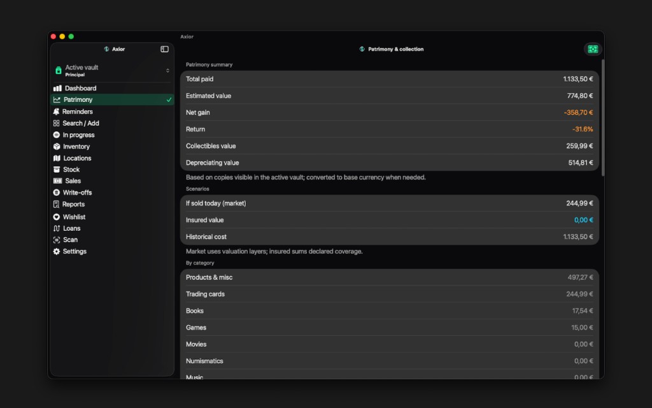652x408 pixels.
Task: Open the Dashboard bar-chart icon
Action: [57, 88]
